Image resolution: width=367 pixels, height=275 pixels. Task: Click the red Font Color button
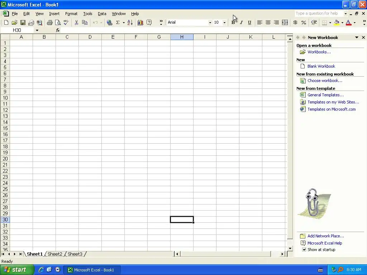pos(348,23)
